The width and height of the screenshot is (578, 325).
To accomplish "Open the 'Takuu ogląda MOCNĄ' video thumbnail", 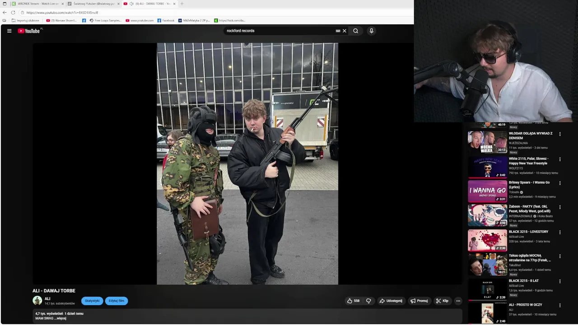I will 487,264.
